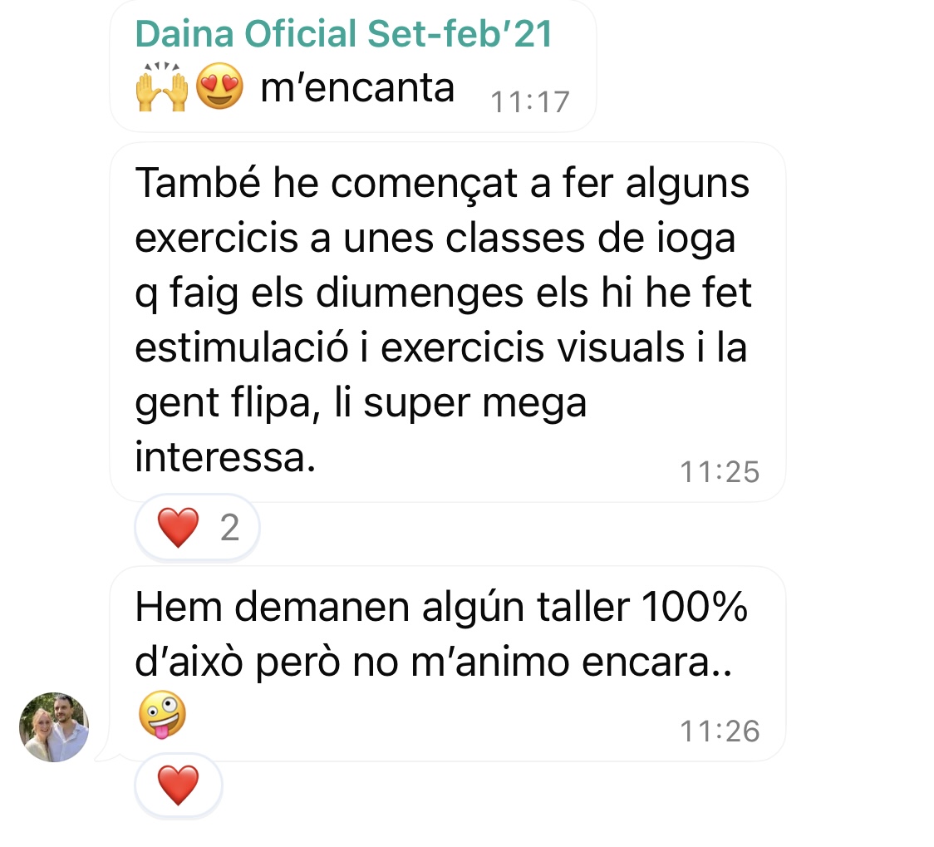Screen dimensions: 934x847
Task: Select the "m'encanta" message text
Action: point(357,88)
